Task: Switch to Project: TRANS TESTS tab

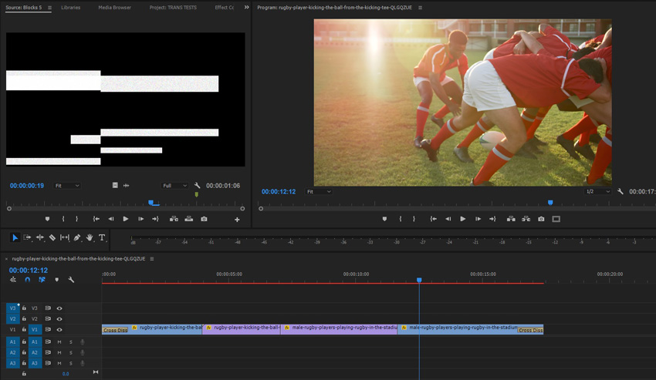Action: coord(173,8)
